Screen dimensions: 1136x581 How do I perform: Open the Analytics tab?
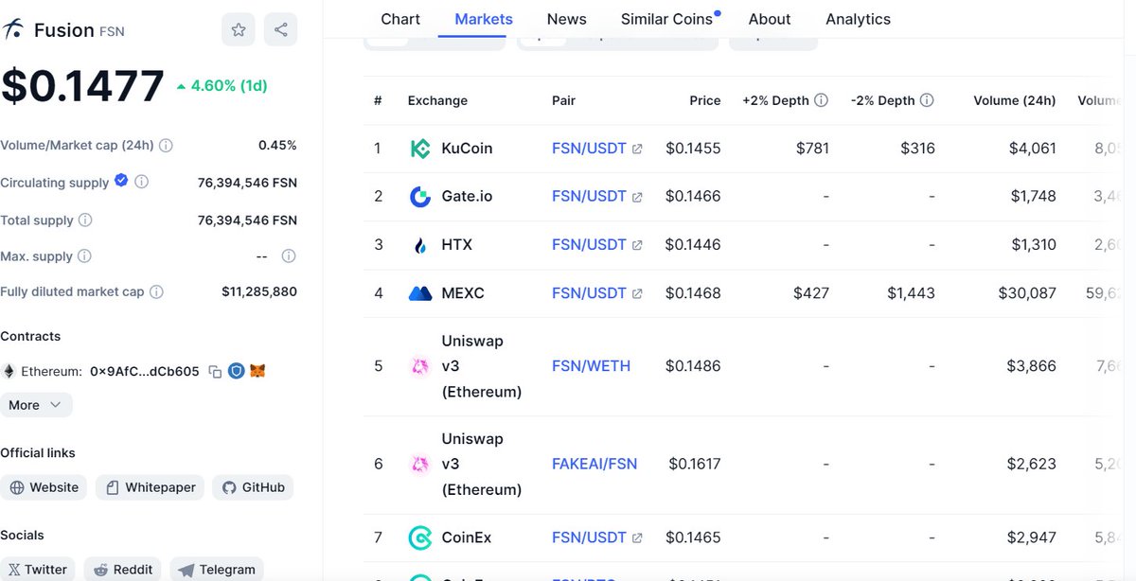(x=858, y=19)
